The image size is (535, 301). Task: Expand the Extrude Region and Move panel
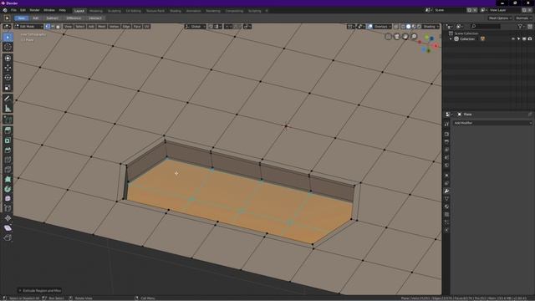coord(40,290)
